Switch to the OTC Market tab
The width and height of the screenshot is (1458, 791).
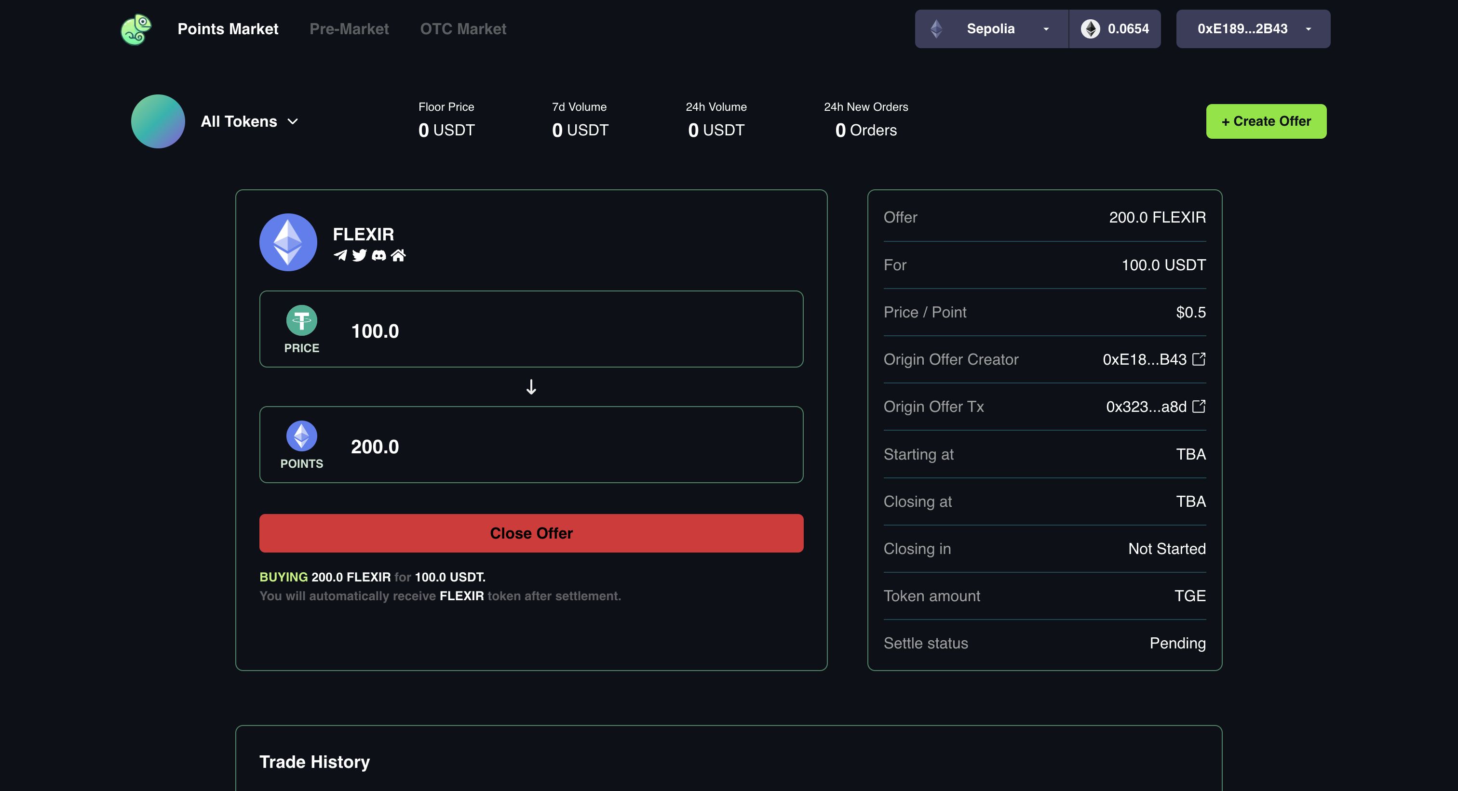click(x=463, y=28)
